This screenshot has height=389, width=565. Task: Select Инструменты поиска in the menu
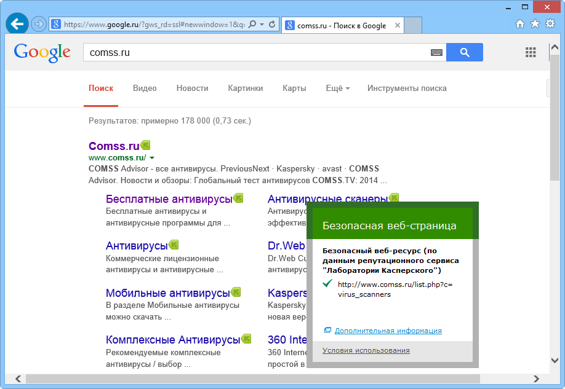point(406,88)
